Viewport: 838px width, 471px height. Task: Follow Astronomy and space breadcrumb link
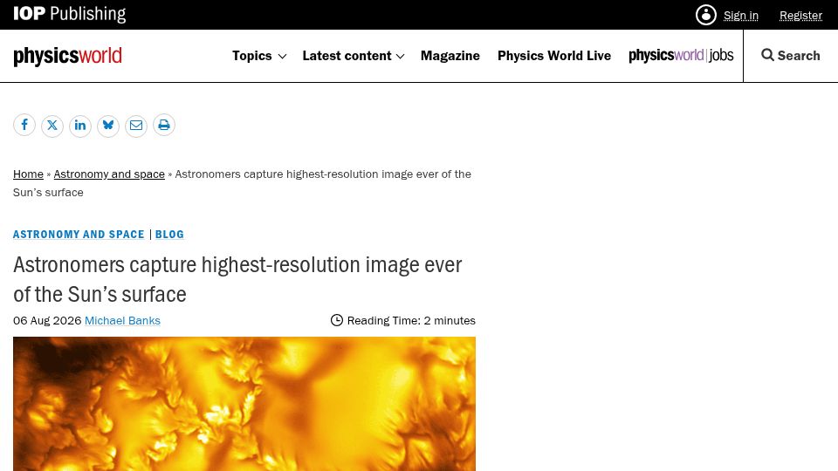(109, 174)
